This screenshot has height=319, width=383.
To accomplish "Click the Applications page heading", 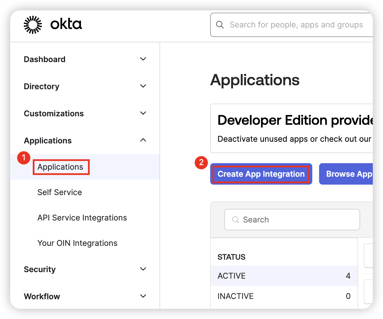I will [255, 80].
